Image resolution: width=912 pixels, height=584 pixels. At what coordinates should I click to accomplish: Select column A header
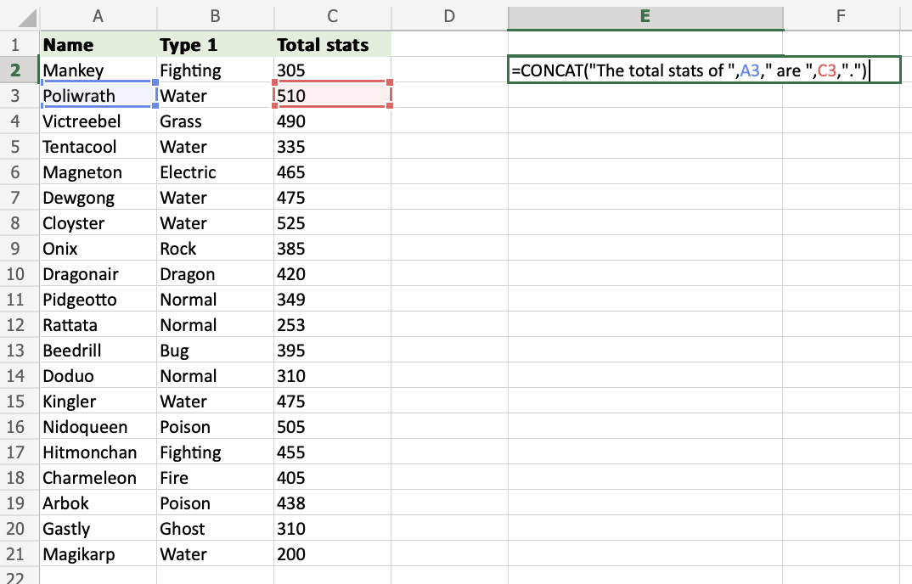pos(98,16)
